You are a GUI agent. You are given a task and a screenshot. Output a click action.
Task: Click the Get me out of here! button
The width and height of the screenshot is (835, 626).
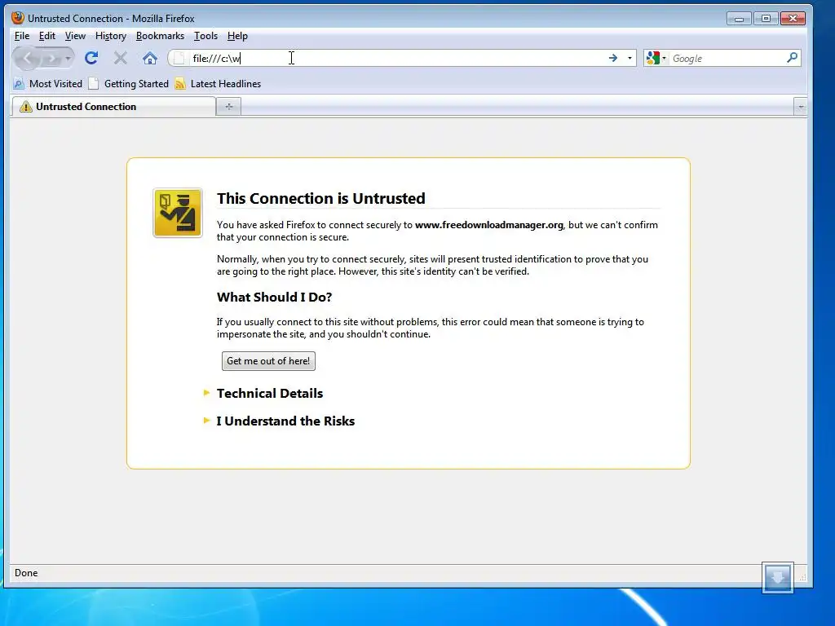tap(268, 361)
